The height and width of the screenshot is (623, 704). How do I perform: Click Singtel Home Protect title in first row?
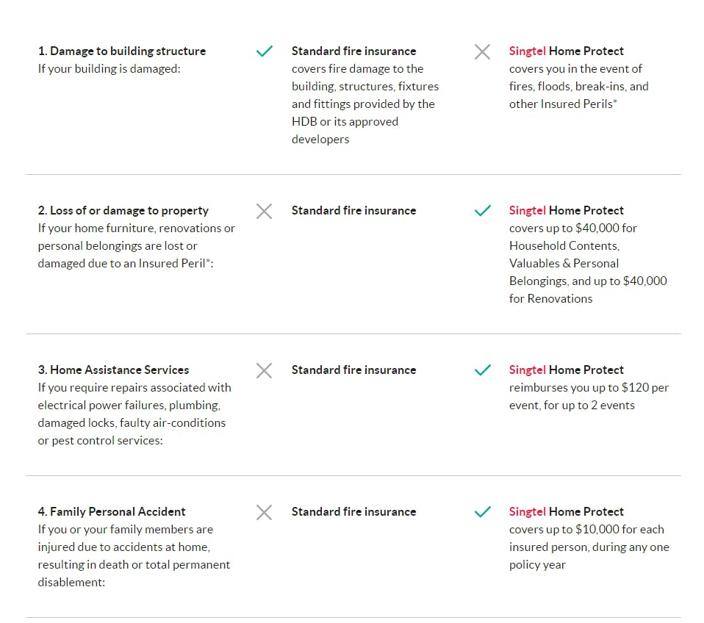point(566,51)
